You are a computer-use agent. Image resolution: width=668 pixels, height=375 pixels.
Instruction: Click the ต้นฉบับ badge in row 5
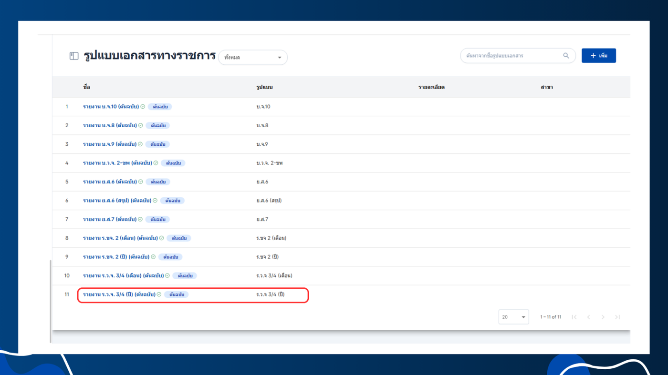click(158, 182)
